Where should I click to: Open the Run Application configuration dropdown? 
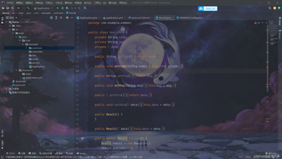coord(43,8)
